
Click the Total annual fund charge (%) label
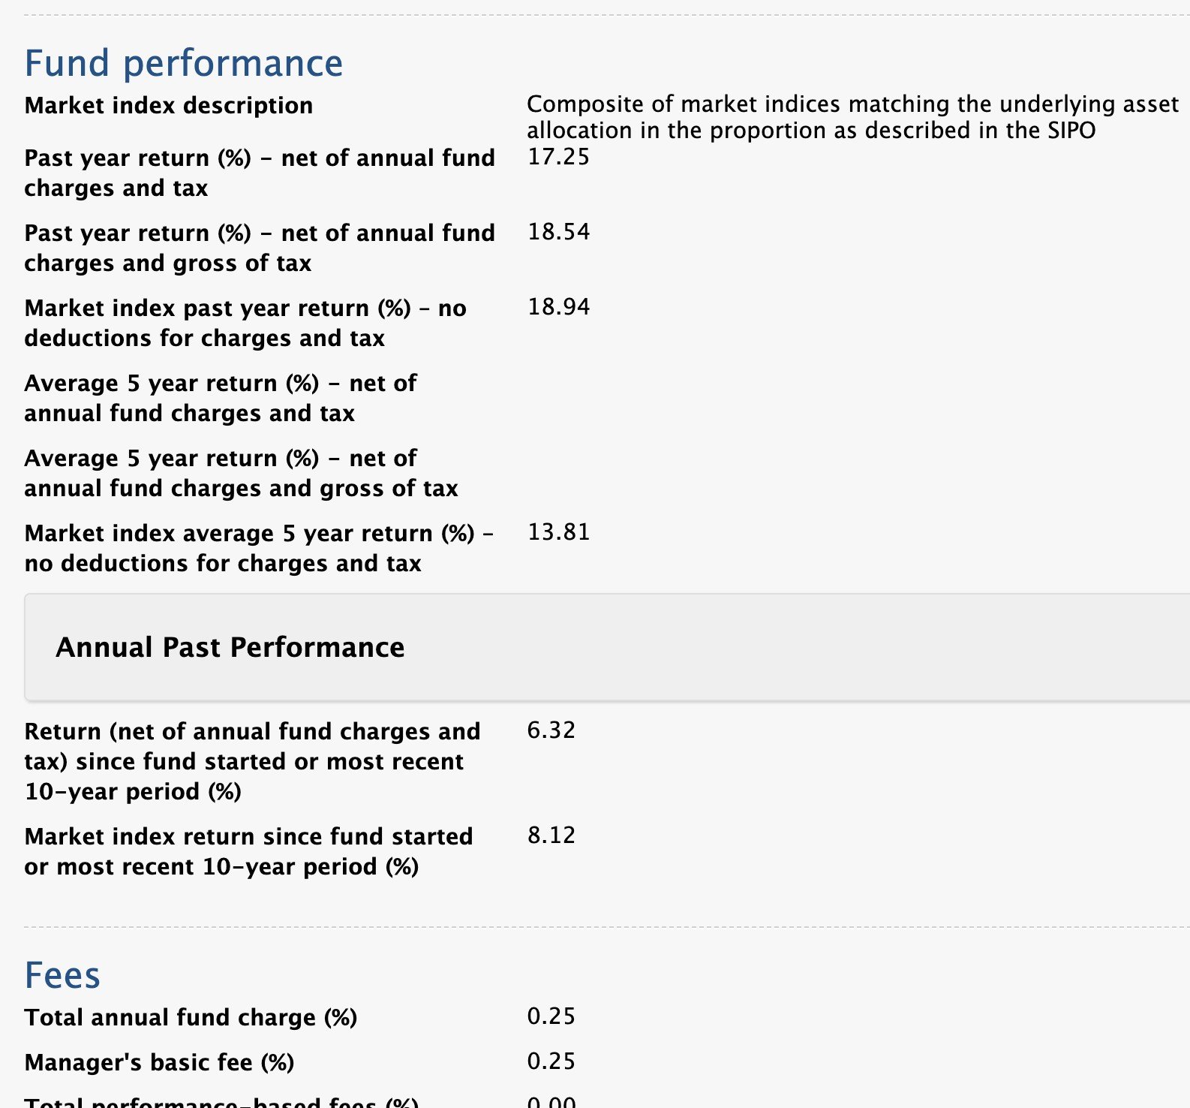pyautogui.click(x=191, y=1018)
